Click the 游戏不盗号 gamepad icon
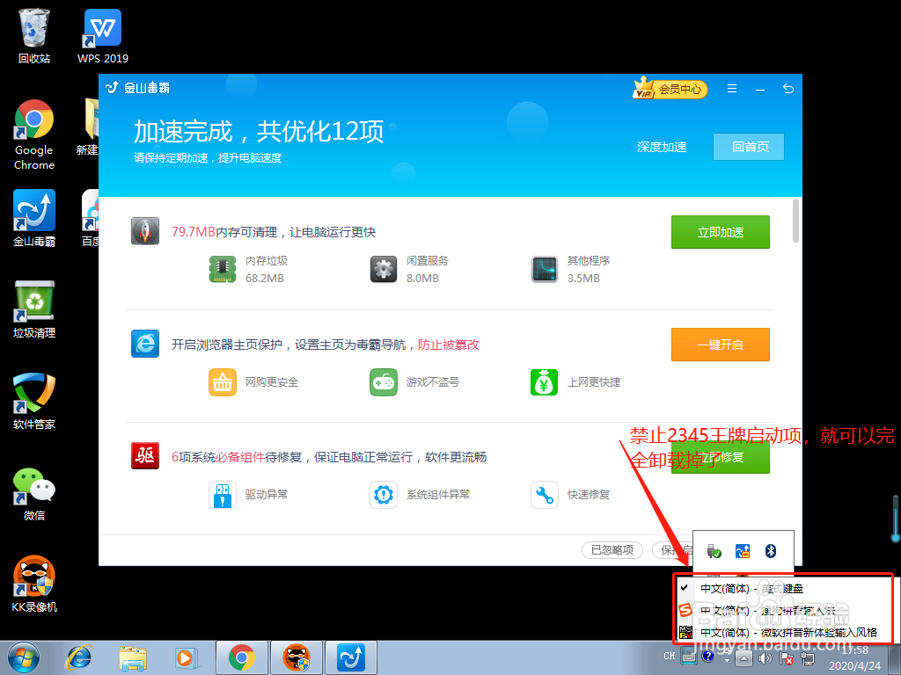Image resolution: width=901 pixels, height=675 pixels. pos(384,382)
